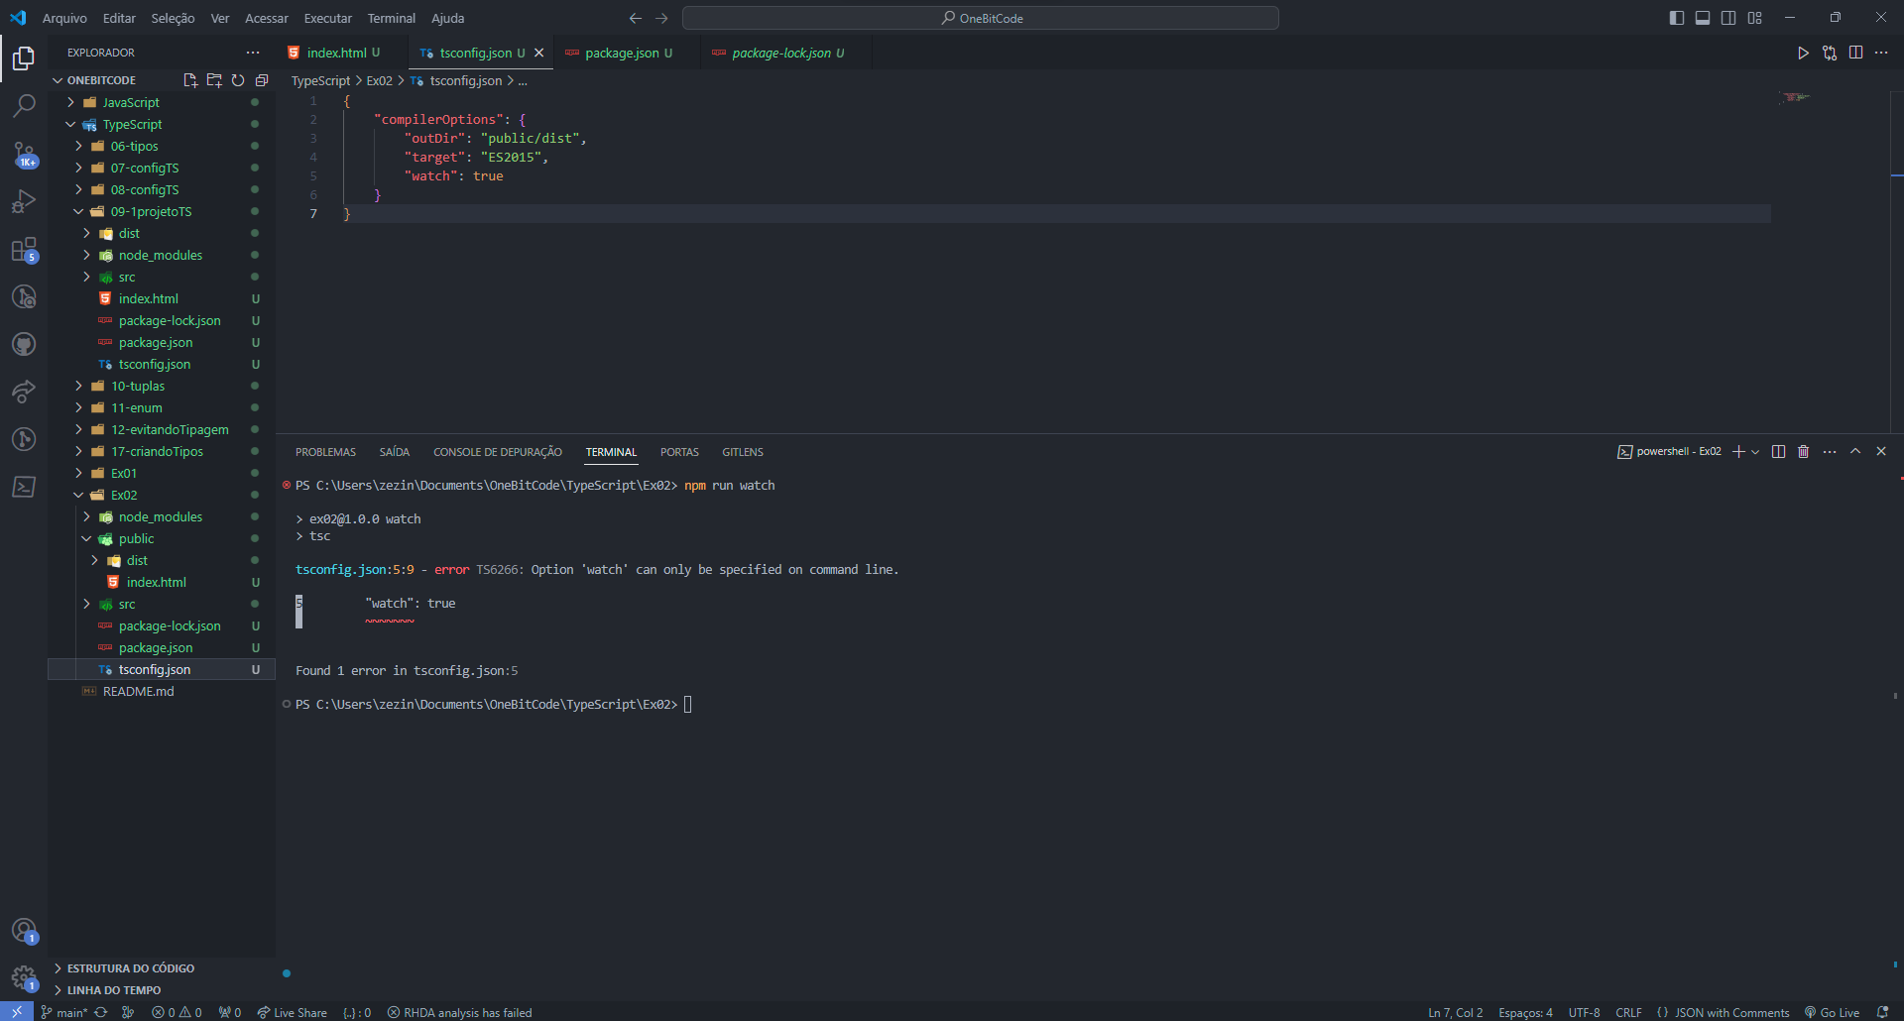Collapse the public folder

coord(136,538)
